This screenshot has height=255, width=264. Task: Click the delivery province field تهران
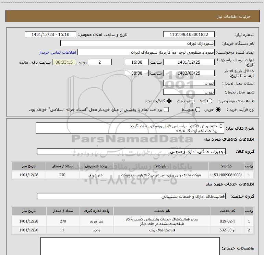189,83
